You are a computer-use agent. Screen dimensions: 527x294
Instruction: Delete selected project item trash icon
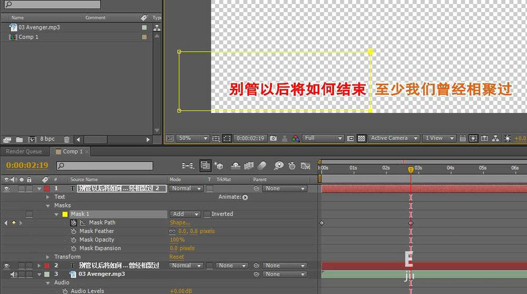coord(66,139)
